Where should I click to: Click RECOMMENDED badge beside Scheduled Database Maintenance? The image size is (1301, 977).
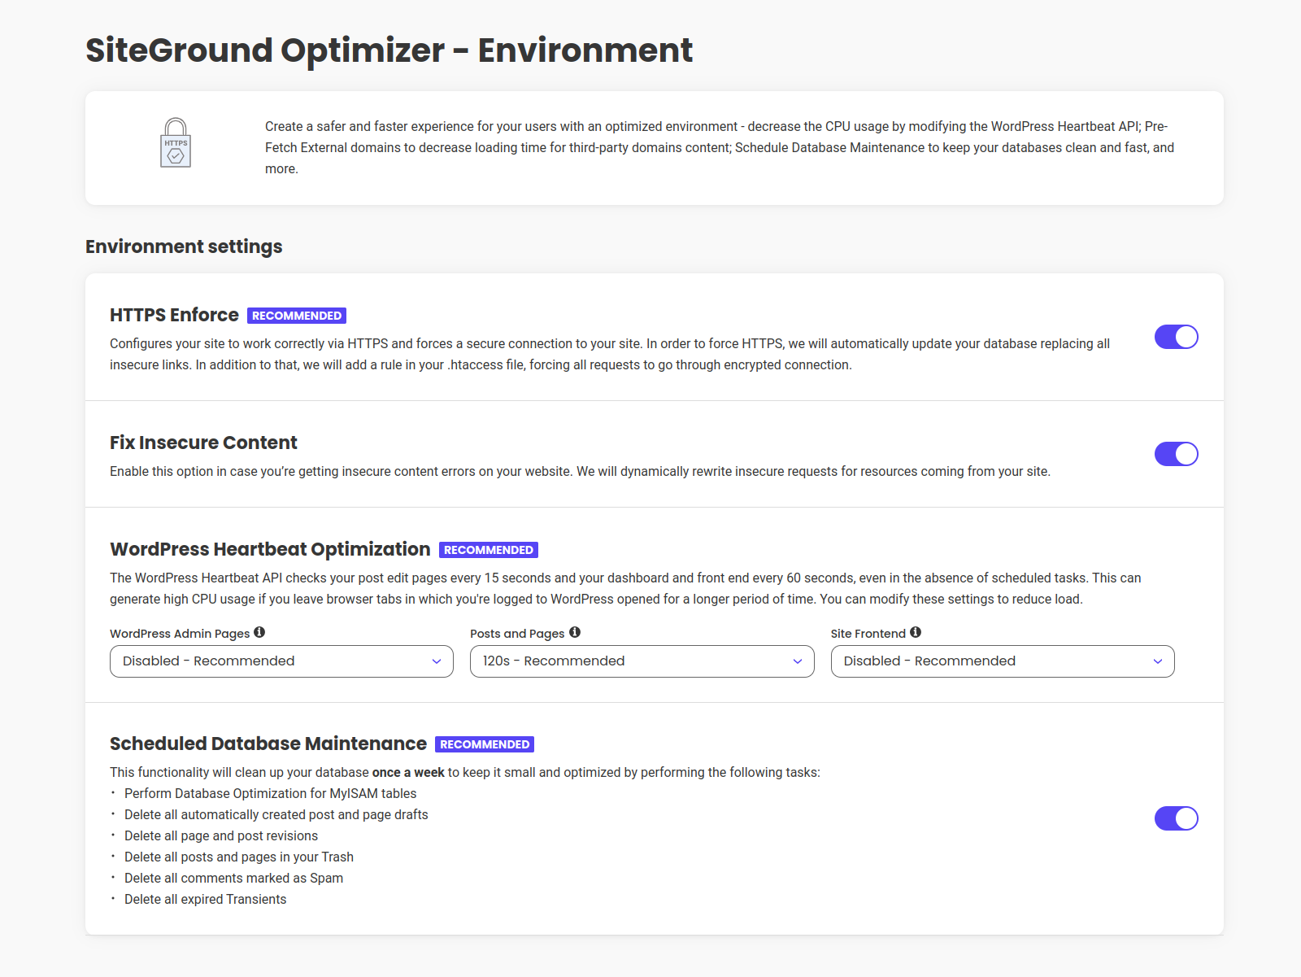point(485,744)
